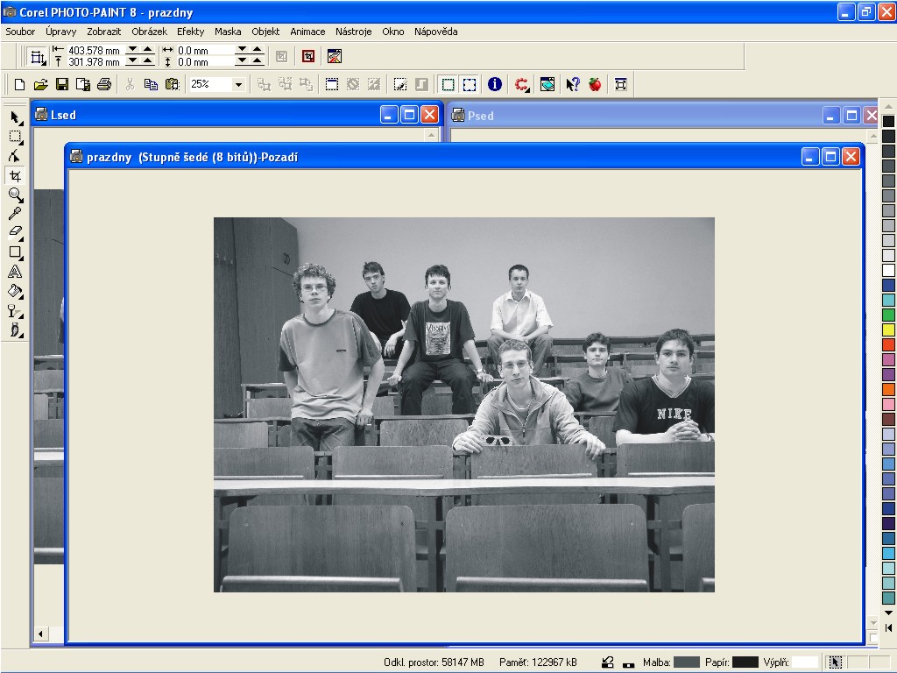Pick green from the color palette
Image resolution: width=897 pixels, height=673 pixels.
888,315
